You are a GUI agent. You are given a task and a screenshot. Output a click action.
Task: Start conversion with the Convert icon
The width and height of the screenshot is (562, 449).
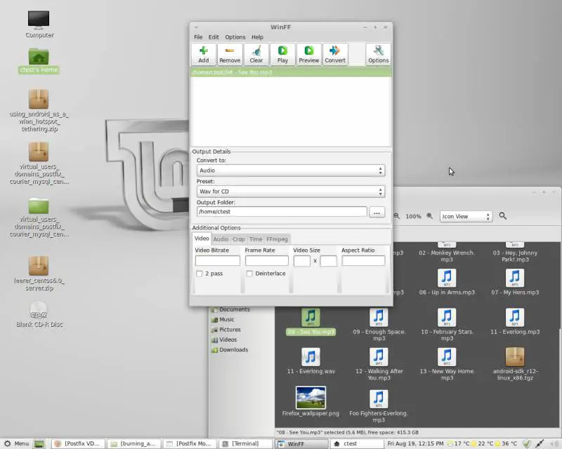pyautogui.click(x=335, y=54)
